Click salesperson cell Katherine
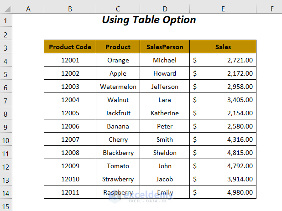 click(x=165, y=113)
